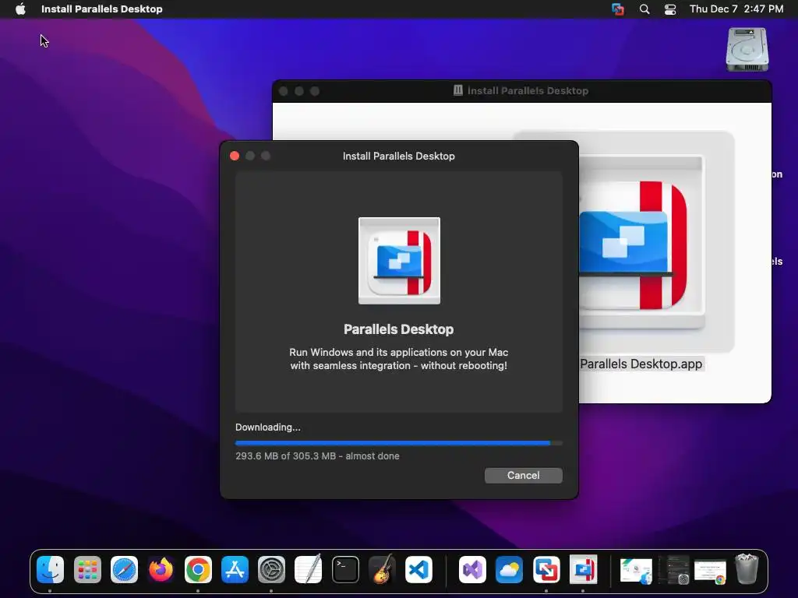Image resolution: width=798 pixels, height=598 pixels.
Task: Click the date and time in the menu bar
Action: click(736, 9)
